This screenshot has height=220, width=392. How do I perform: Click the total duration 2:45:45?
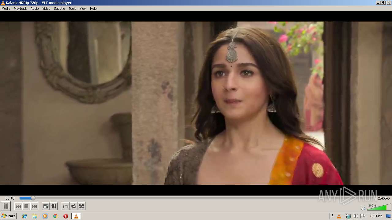pyautogui.click(x=384, y=198)
